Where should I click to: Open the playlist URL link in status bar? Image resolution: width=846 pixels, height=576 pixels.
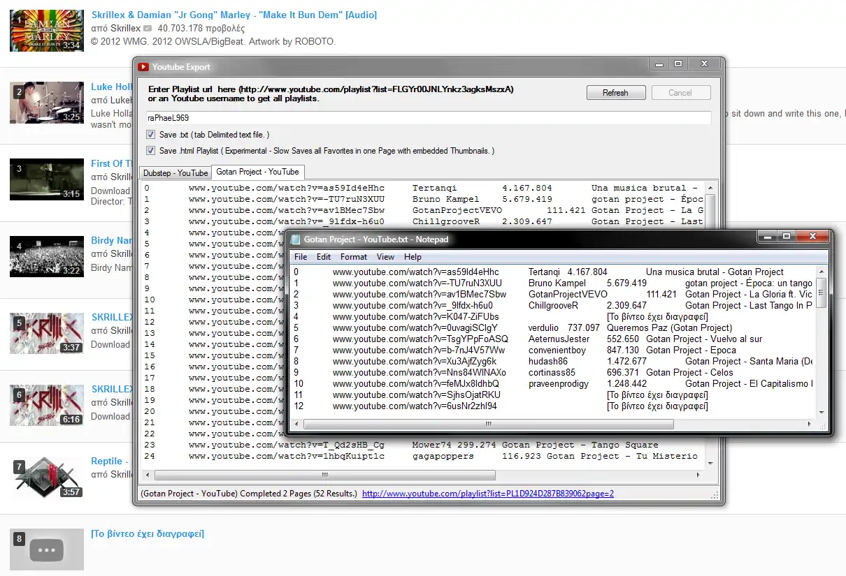(x=488, y=494)
